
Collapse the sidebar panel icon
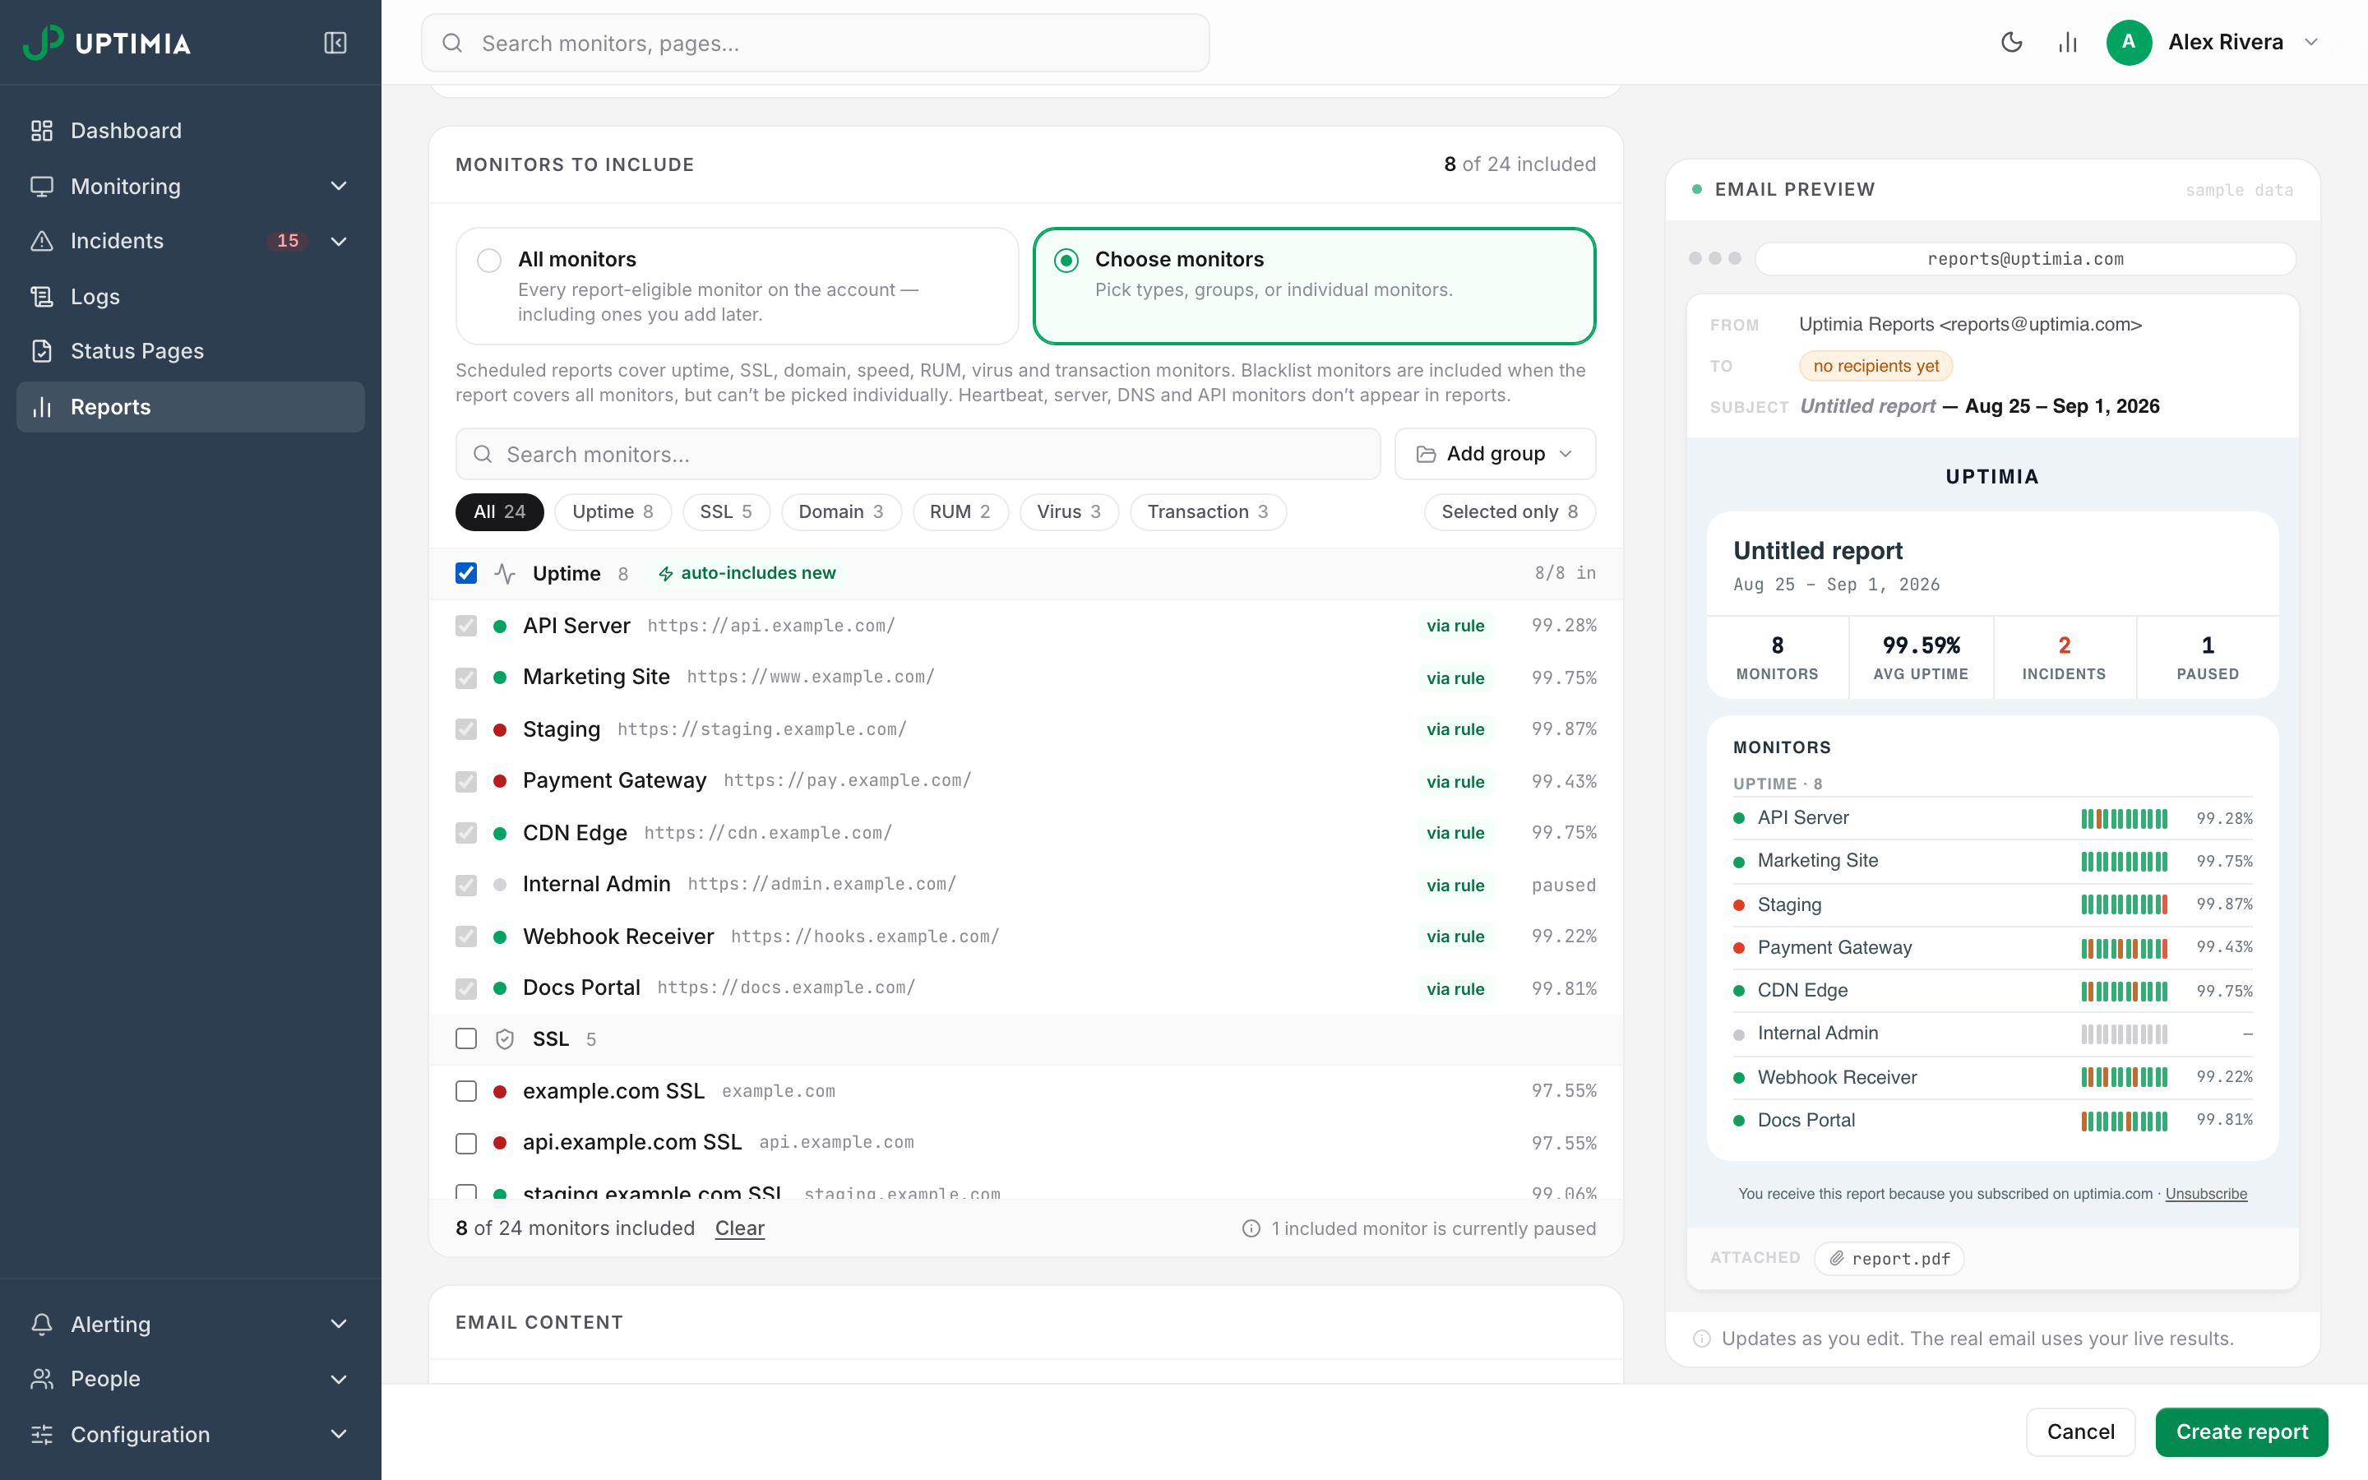click(x=335, y=43)
